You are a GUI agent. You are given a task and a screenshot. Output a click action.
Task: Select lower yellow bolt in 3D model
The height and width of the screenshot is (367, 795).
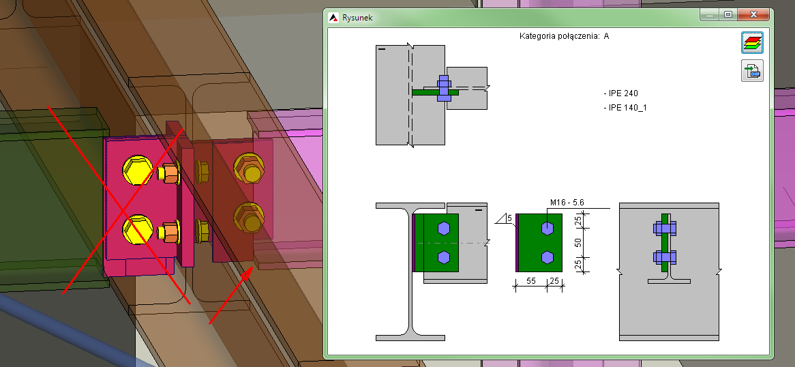tap(138, 229)
